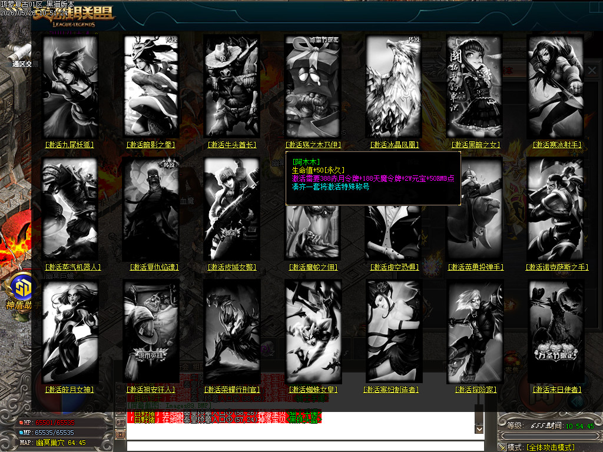Select the 皎月女神 portrait
The width and height of the screenshot is (603, 452).
coord(69,332)
